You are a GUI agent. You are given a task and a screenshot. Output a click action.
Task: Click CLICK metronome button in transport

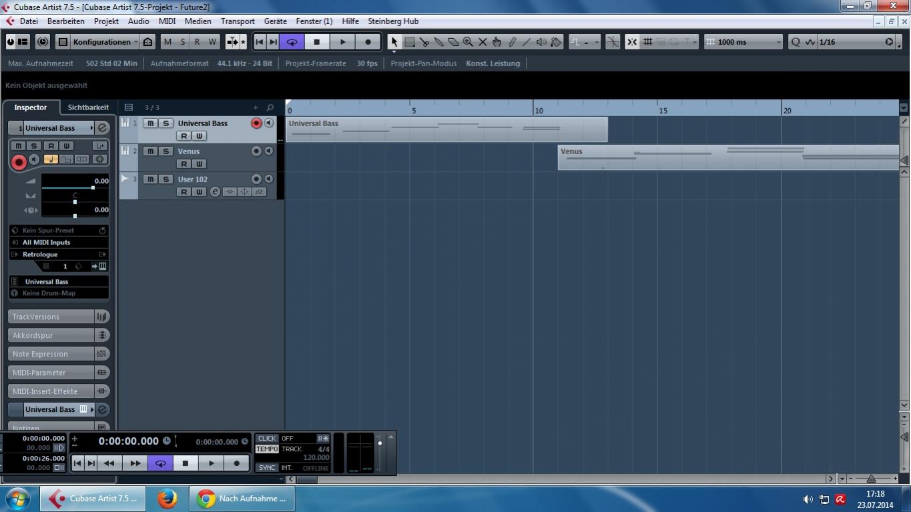pos(267,439)
